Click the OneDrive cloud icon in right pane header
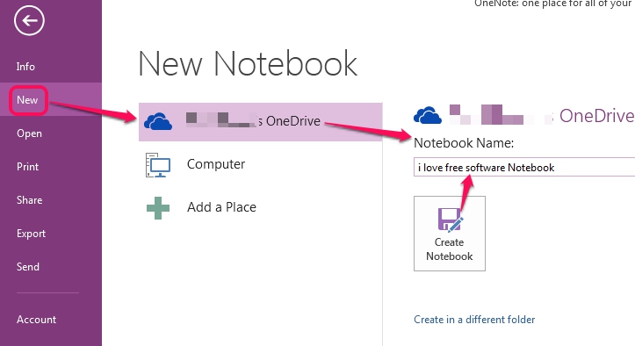 [428, 115]
